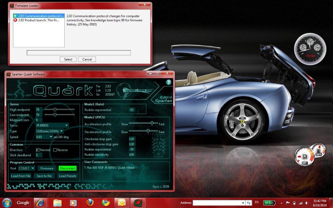Click Load Presets button
The image size is (333, 208).
click(x=68, y=176)
